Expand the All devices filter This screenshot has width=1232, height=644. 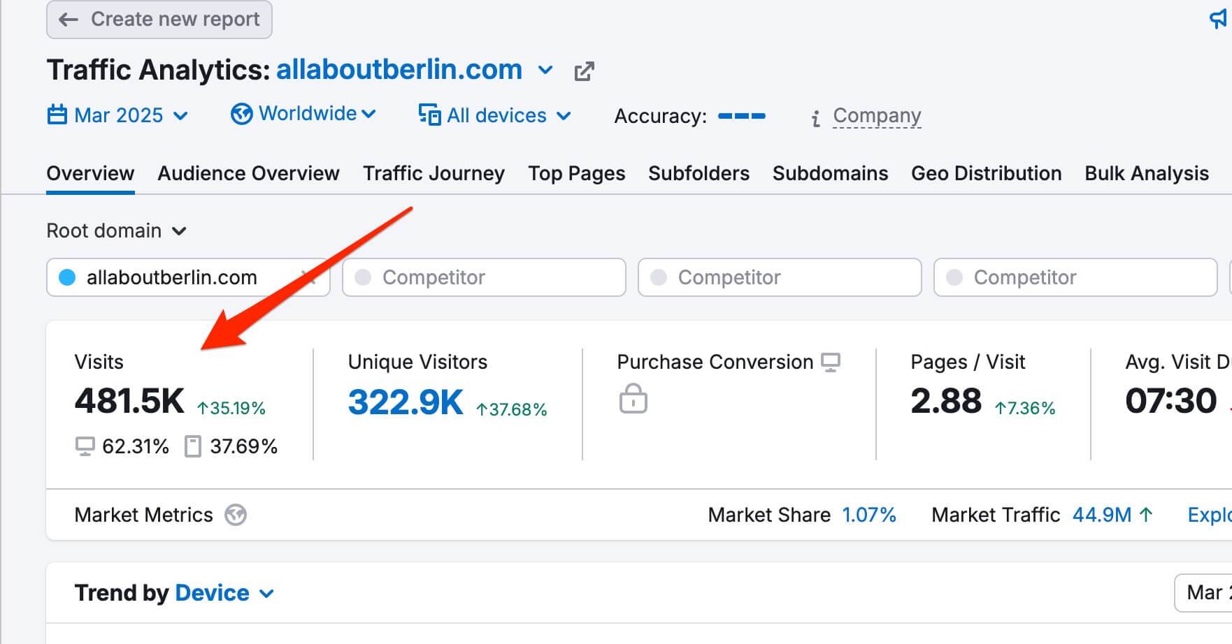(x=494, y=115)
